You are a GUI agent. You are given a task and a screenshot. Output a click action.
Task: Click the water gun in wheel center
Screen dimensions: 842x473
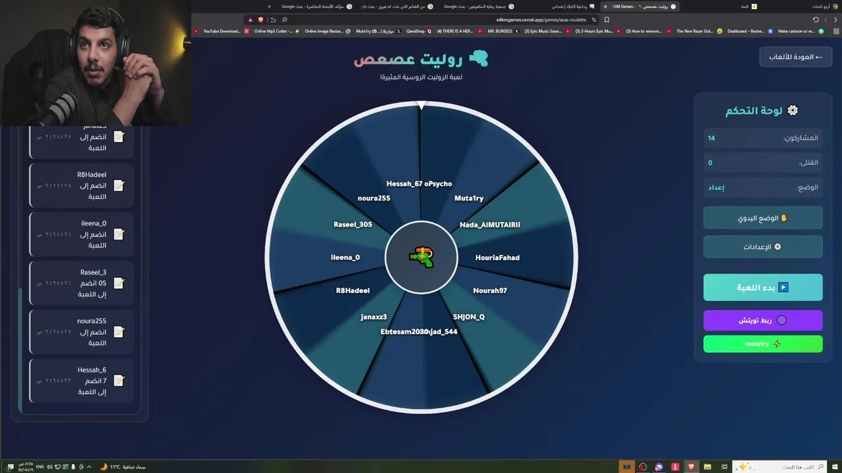tap(421, 257)
